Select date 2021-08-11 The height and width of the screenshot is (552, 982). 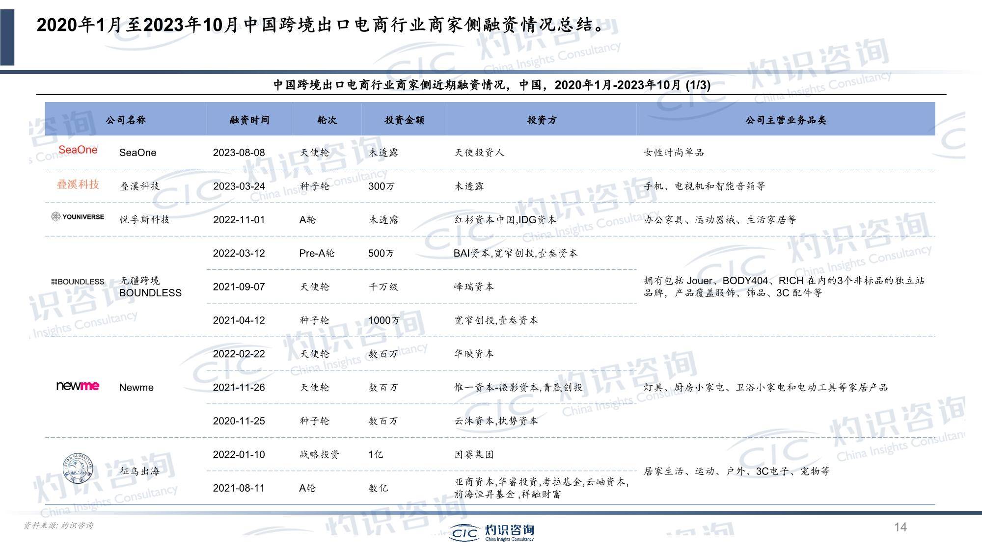(x=239, y=488)
